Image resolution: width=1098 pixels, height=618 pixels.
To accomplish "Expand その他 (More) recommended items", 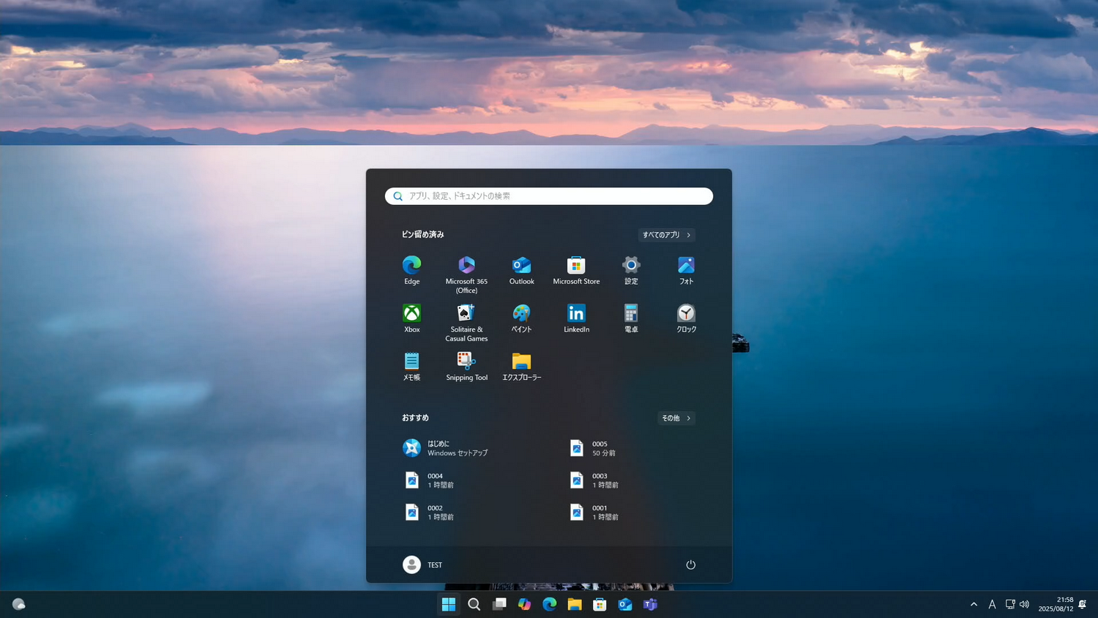I will (674, 417).
